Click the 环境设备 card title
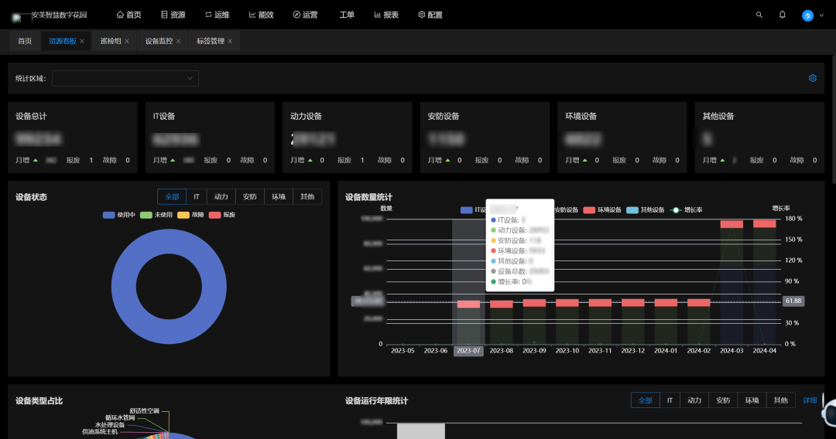 (x=581, y=116)
